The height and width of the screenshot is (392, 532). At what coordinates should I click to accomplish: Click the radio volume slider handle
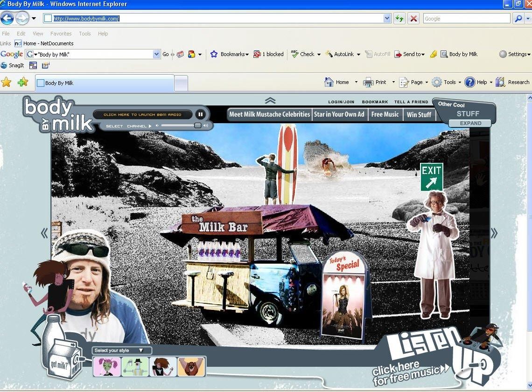click(197, 126)
